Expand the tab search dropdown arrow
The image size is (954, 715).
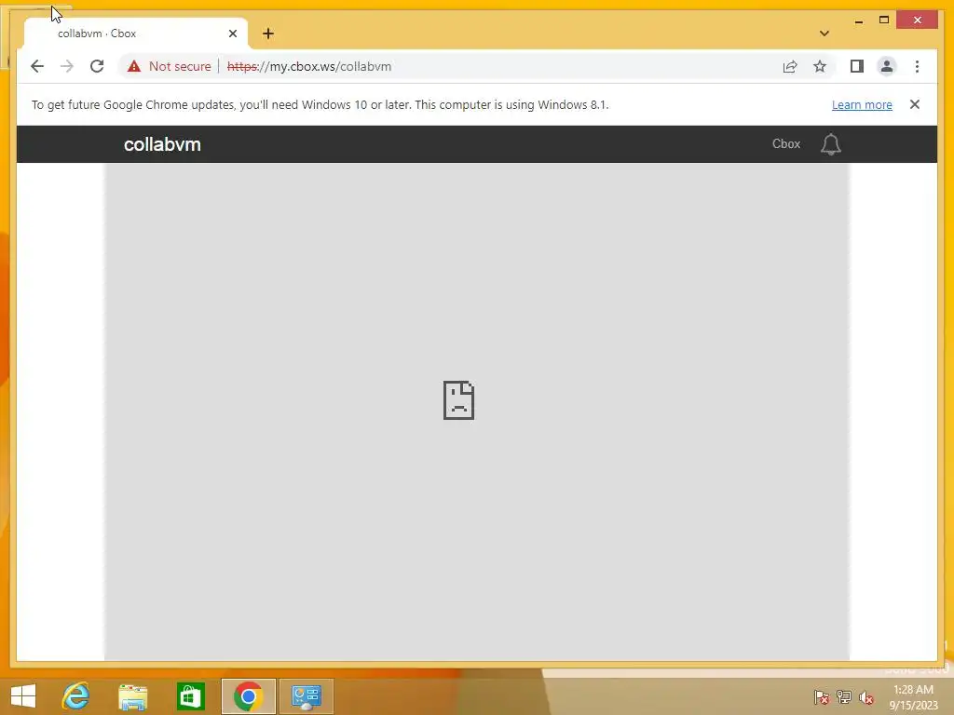click(x=825, y=34)
